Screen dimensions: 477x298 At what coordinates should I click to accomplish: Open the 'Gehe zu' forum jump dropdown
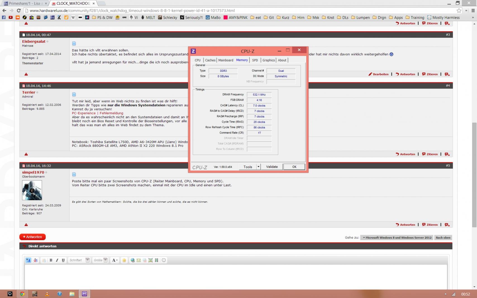397,238
